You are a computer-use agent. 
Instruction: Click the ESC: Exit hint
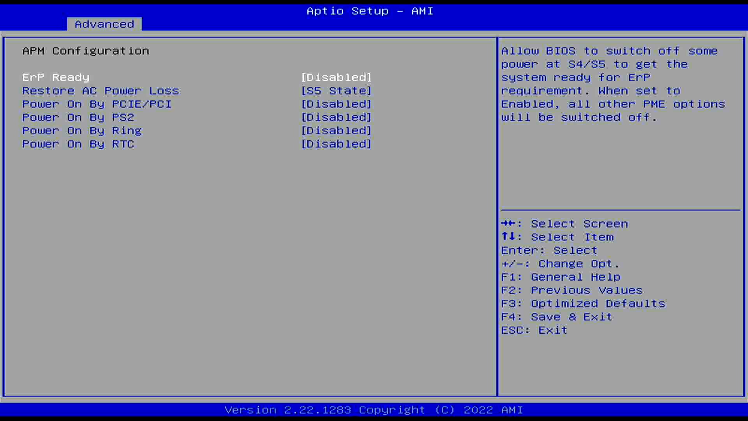(534, 330)
